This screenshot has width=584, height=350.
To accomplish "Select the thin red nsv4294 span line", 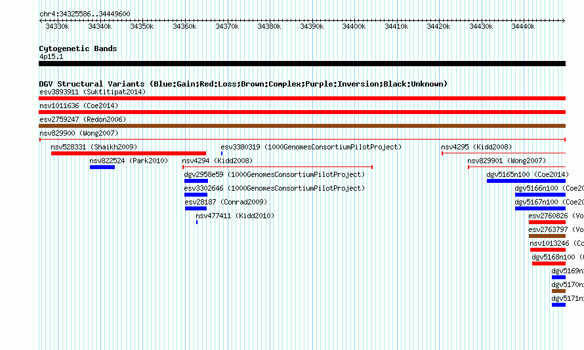I will [x=278, y=167].
